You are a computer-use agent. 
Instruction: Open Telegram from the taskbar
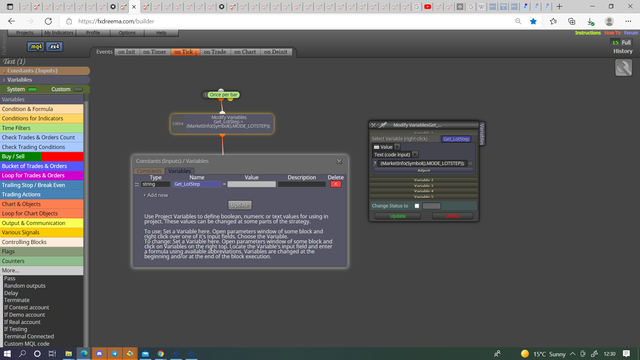tap(115, 354)
